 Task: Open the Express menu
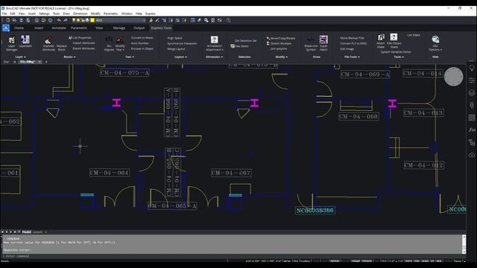151,13
